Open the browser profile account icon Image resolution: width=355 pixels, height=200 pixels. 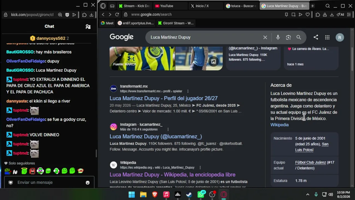(x=324, y=14)
